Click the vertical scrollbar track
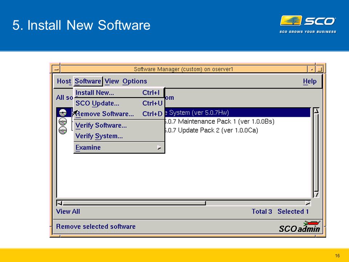Screen dimensions: 349x262 [316, 152]
